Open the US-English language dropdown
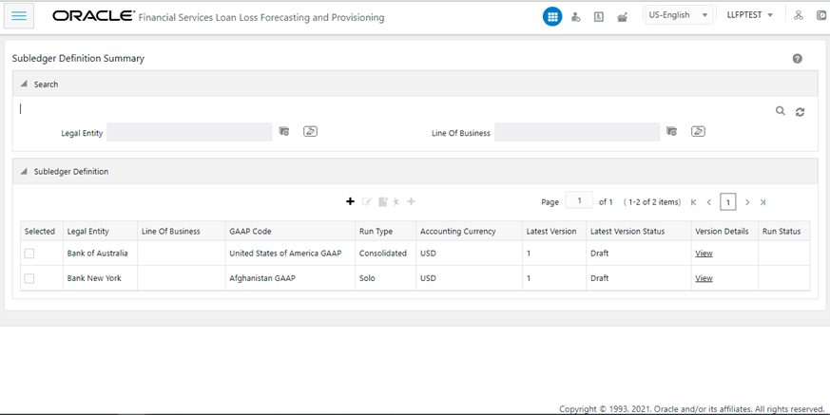The height and width of the screenshot is (415, 830). point(679,15)
